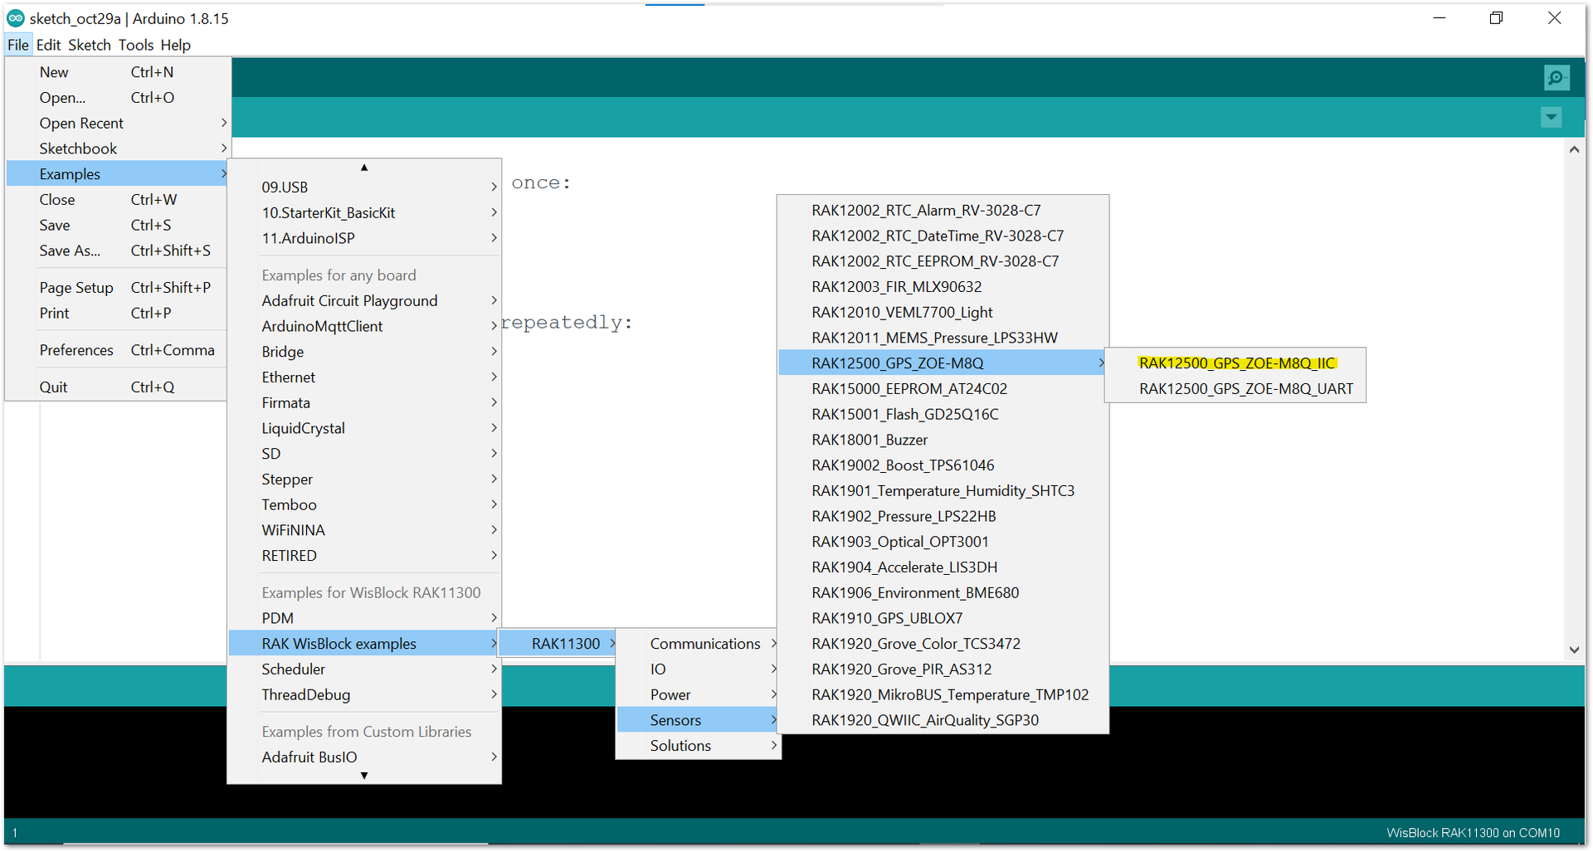Expand Bridge examples submenu
Viewport: 1593px width, 852px height.
click(x=364, y=352)
